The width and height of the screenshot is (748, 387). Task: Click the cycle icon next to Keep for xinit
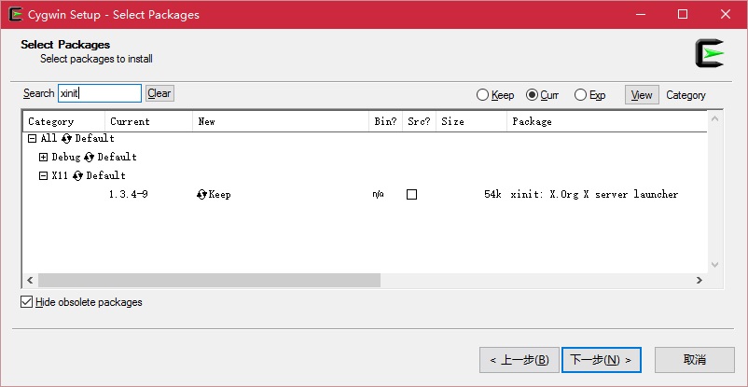coord(201,194)
